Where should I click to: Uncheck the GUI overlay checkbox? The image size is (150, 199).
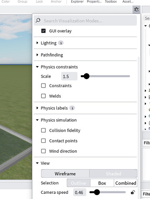[43, 31]
